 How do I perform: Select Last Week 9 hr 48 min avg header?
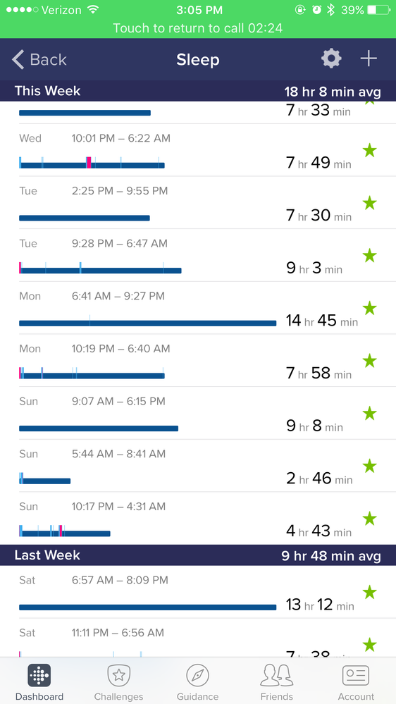pos(198,555)
